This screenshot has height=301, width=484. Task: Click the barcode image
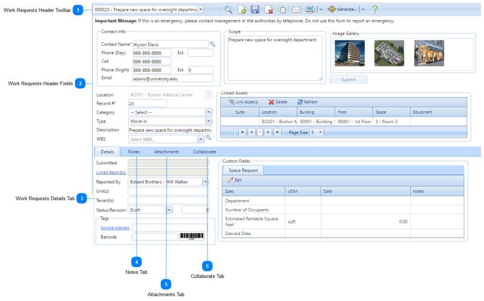[x=192, y=236]
